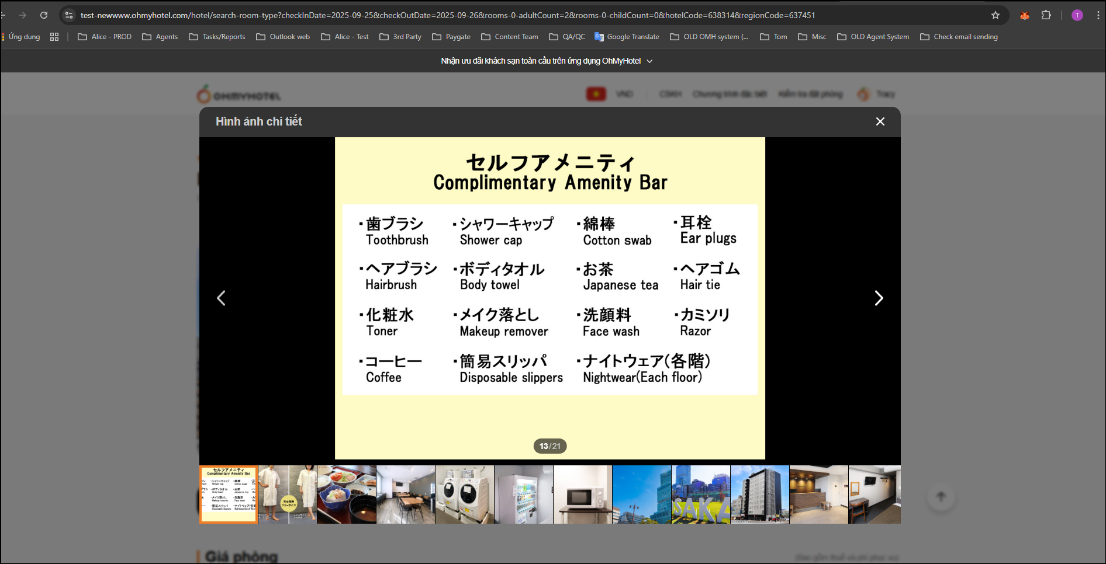
Task: Open the QA/QC bookmark folder
Action: [x=566, y=37]
